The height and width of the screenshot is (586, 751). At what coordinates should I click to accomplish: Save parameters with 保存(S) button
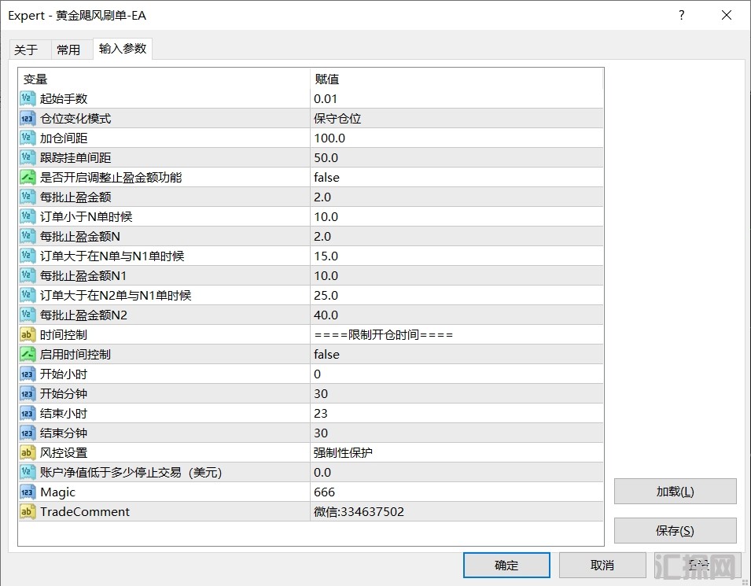pos(675,530)
